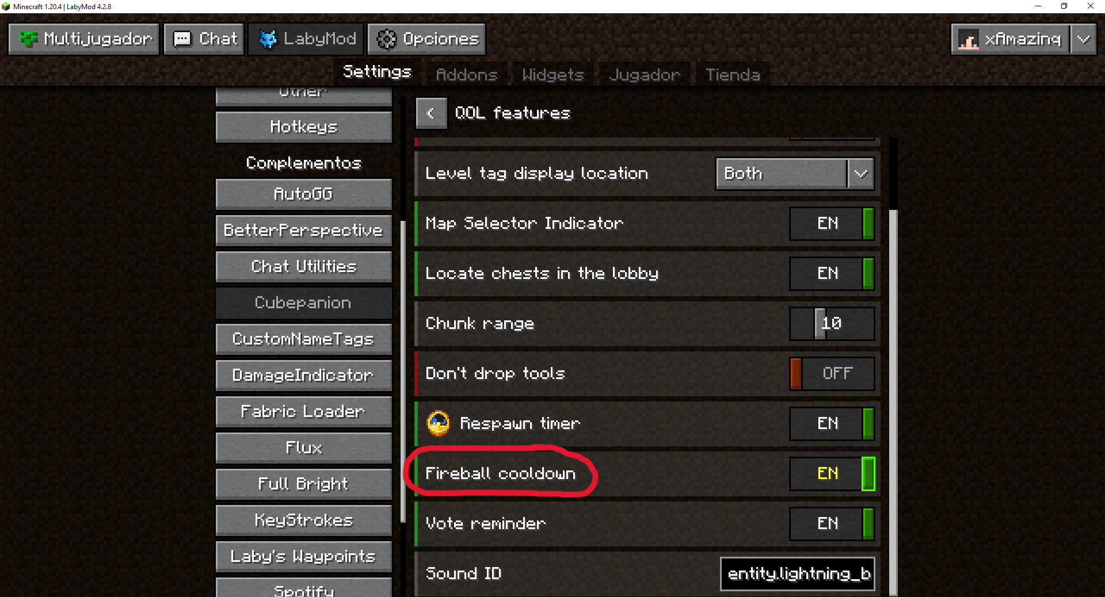This screenshot has height=597, width=1105.
Task: Click the Multijugador creeper icon
Action: pyautogui.click(x=28, y=39)
